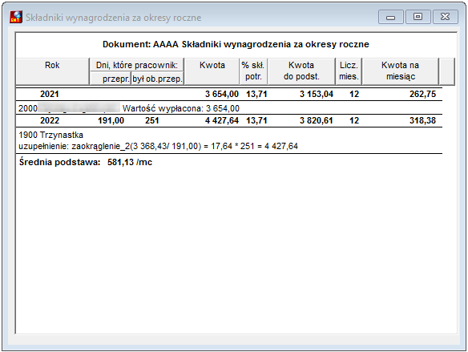Click the 1900 Trzynastka detail line
468x352 pixels.
(50, 135)
